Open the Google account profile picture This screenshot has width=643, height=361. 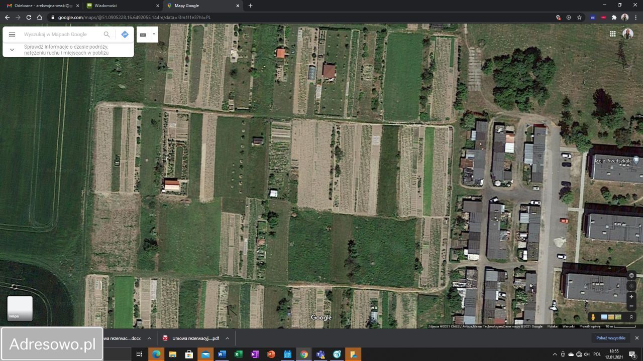pyautogui.click(x=628, y=34)
